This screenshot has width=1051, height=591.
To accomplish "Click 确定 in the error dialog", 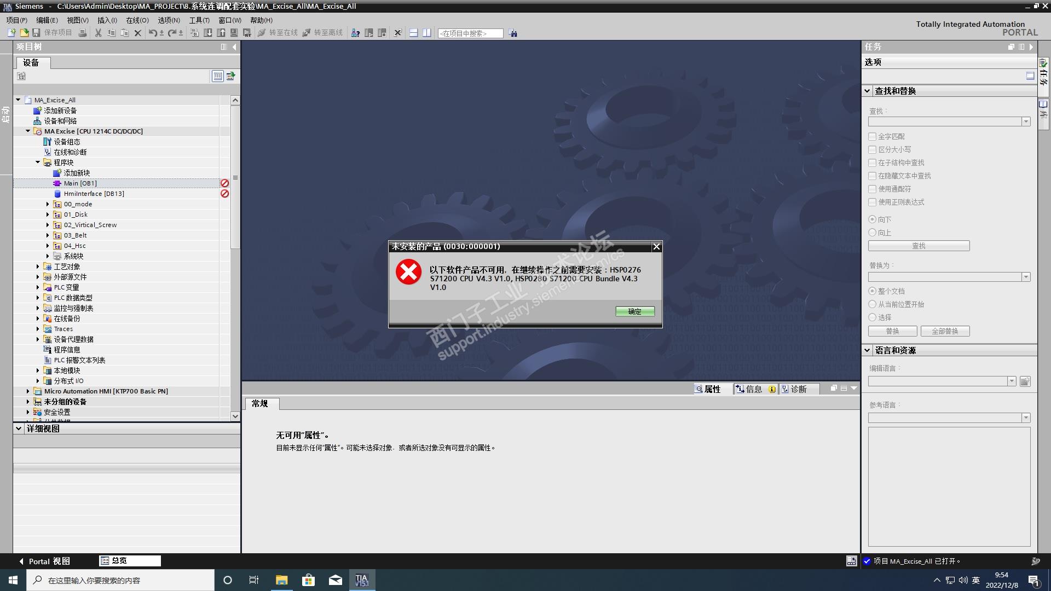I will click(x=634, y=311).
